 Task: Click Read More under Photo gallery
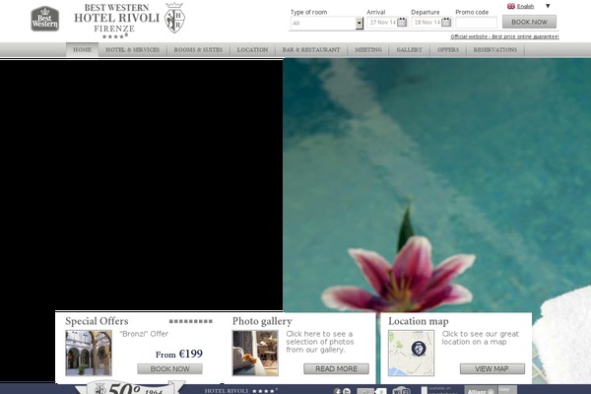click(x=336, y=368)
